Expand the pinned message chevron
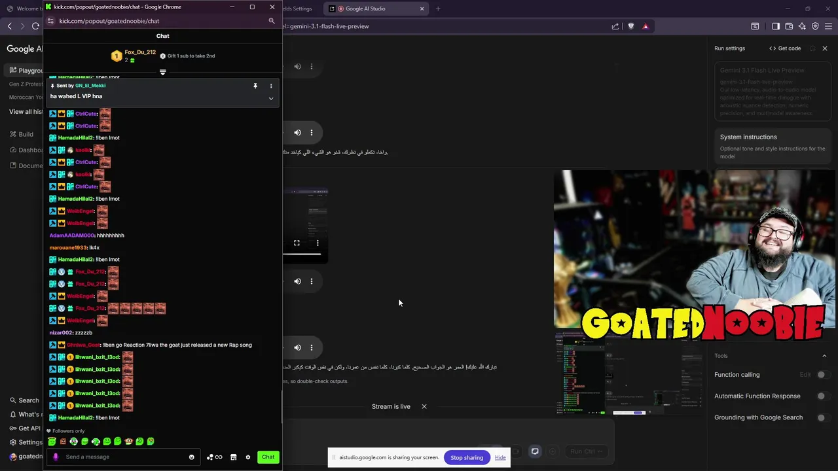The height and width of the screenshot is (471, 838). [x=271, y=99]
